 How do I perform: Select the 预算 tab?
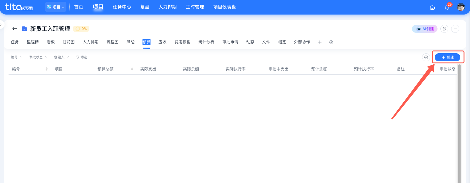coord(147,42)
